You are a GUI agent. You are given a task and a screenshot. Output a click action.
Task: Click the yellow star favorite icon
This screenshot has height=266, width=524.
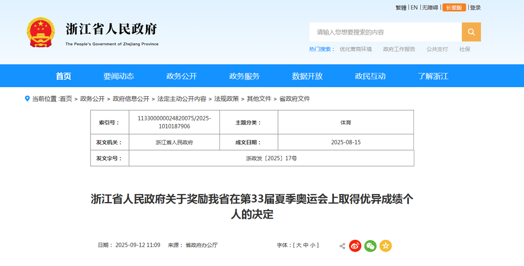(x=386, y=246)
